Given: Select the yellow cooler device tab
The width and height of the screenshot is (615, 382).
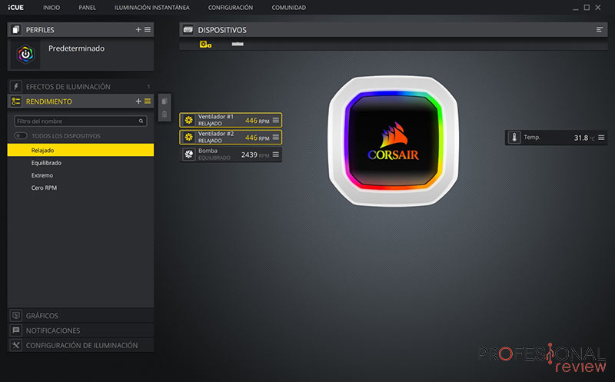Looking at the screenshot, I should coord(205,45).
